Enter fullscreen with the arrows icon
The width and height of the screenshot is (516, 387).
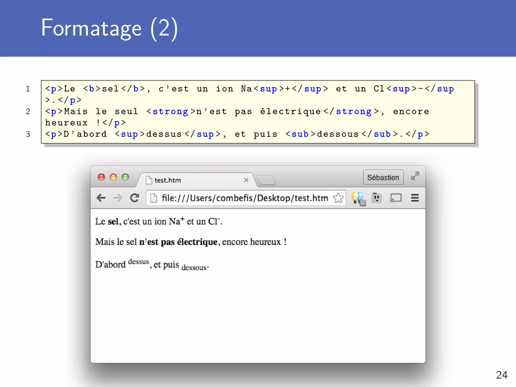tap(415, 176)
